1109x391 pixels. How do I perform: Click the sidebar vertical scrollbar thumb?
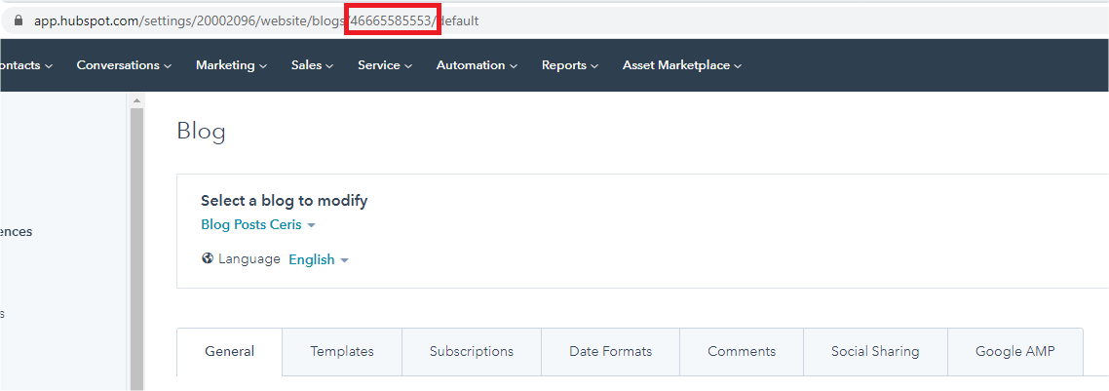pyautogui.click(x=136, y=244)
